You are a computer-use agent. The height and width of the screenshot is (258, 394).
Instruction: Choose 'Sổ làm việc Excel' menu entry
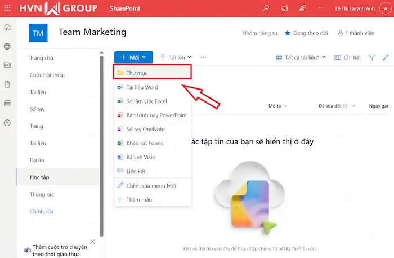pyautogui.click(x=146, y=101)
